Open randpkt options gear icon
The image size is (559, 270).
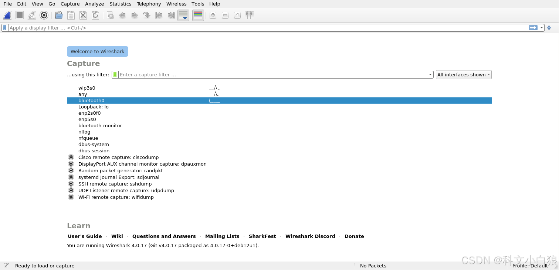71,170
